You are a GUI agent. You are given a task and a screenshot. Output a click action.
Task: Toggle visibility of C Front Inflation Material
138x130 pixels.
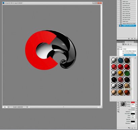click(118, 51)
